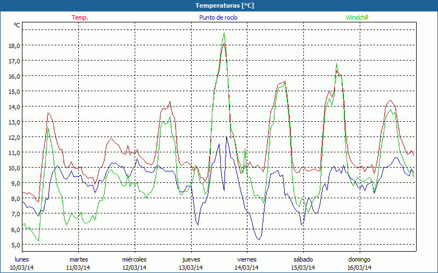Image resolution: width=438 pixels, height=273 pixels.
Task: Select the "miércoles" day label
Action: click(x=134, y=259)
